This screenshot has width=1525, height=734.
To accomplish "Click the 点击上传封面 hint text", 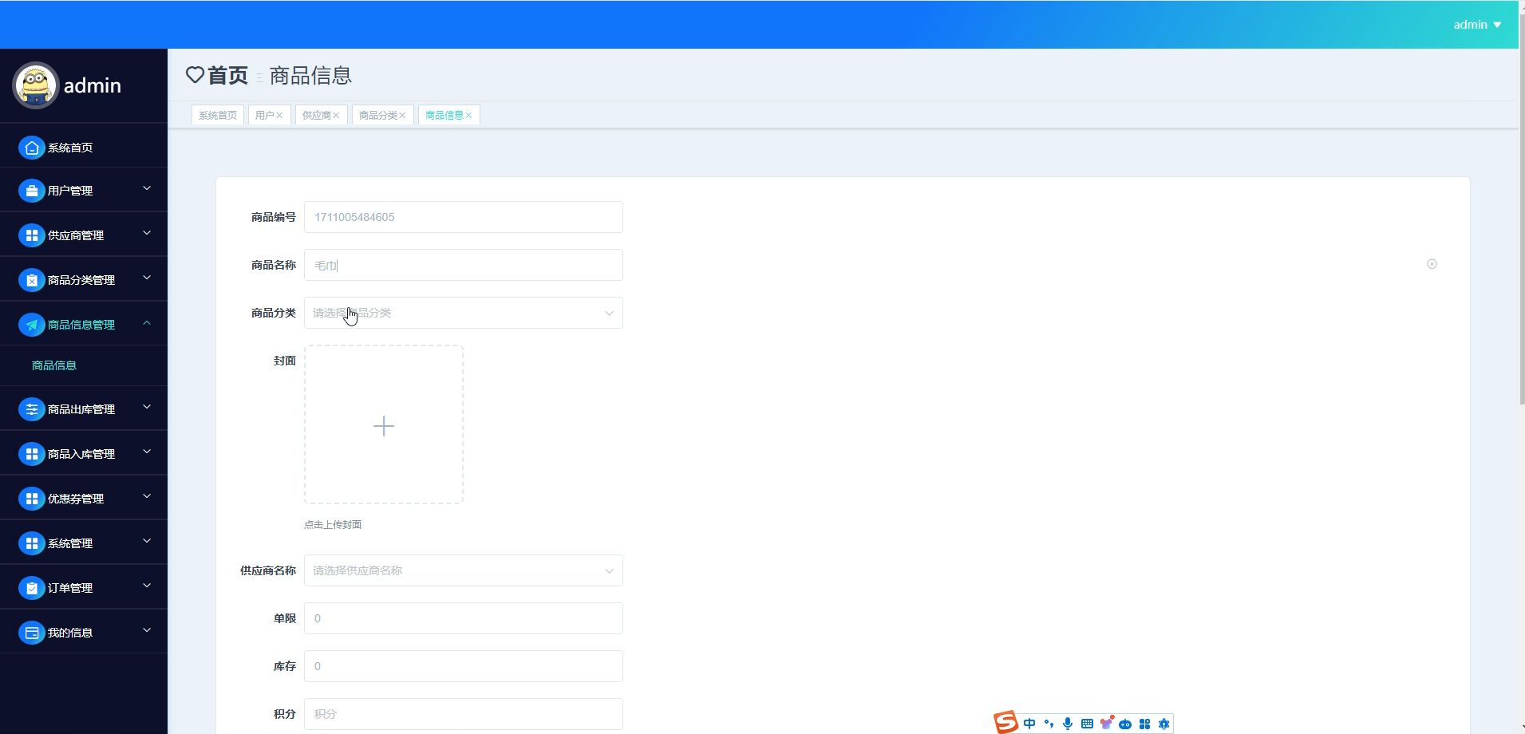I will [x=333, y=524].
